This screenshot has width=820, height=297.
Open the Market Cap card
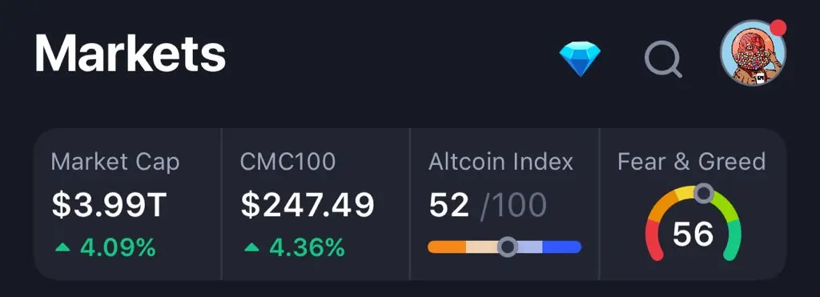[127, 204]
